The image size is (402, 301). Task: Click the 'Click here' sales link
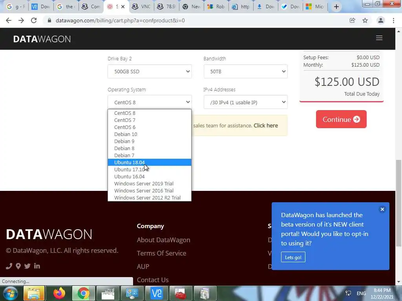266,126
